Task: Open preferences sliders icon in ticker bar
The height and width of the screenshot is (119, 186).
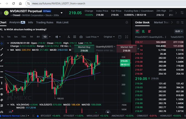Action: [182, 13]
